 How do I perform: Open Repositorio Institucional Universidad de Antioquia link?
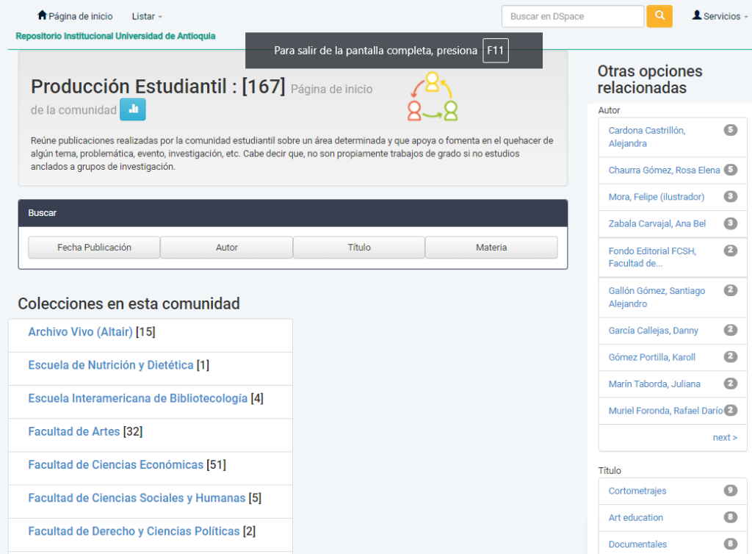point(115,36)
